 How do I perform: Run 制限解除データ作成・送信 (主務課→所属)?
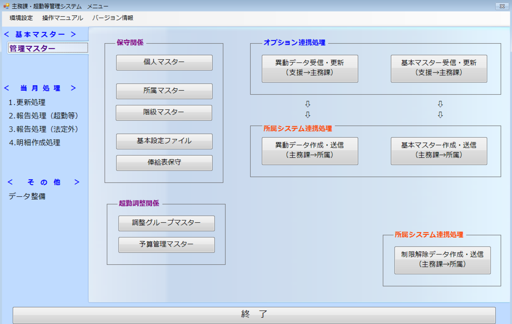tap(442, 260)
